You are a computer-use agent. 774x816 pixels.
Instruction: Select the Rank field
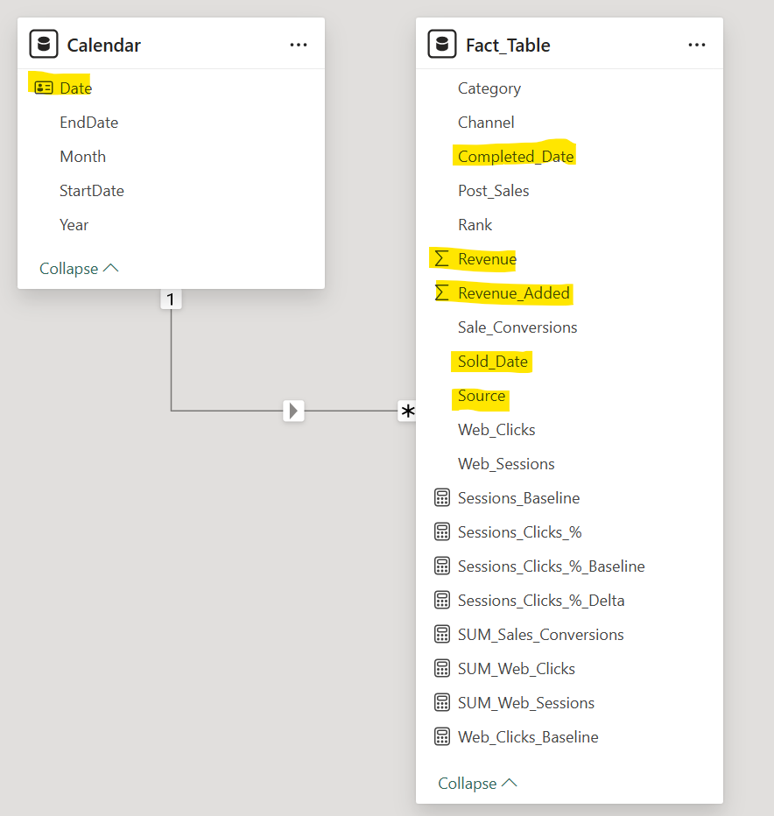pos(475,225)
